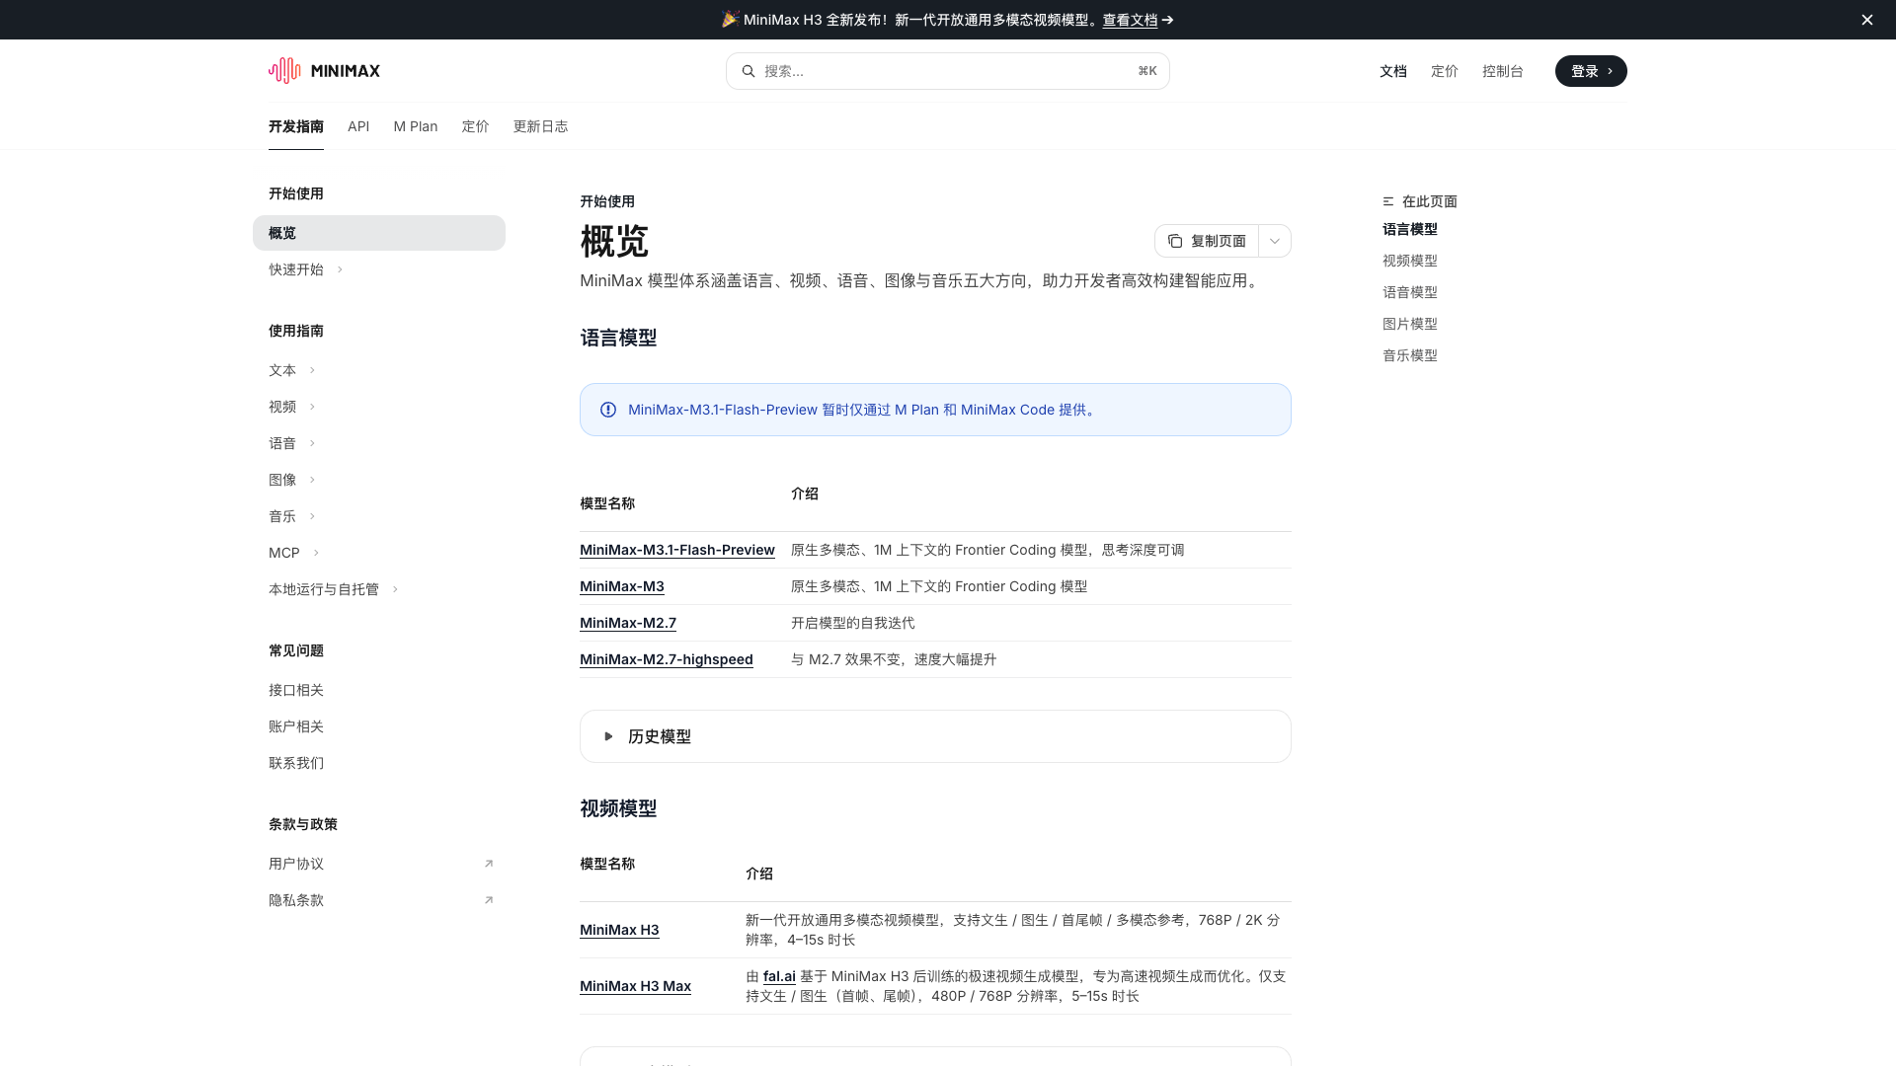Open the 更新日志 tab
Screen dimensions: 1896x1066
pos(540,126)
